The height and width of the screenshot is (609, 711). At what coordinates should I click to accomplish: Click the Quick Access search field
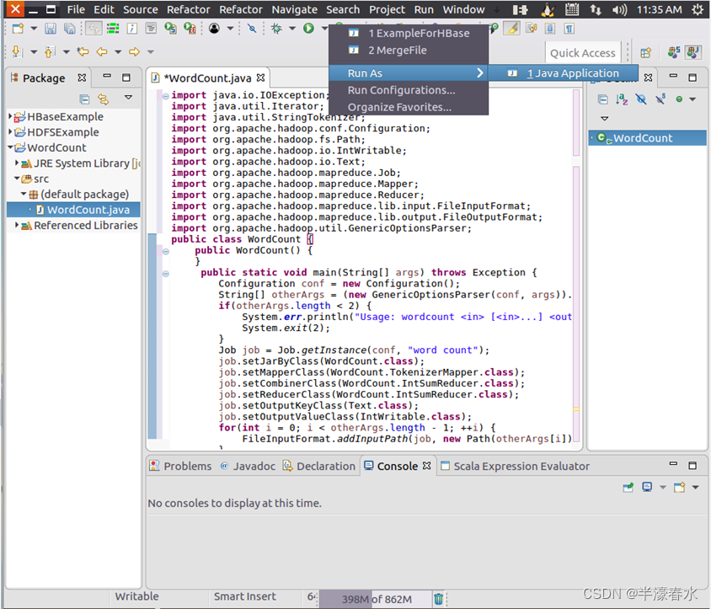point(583,52)
